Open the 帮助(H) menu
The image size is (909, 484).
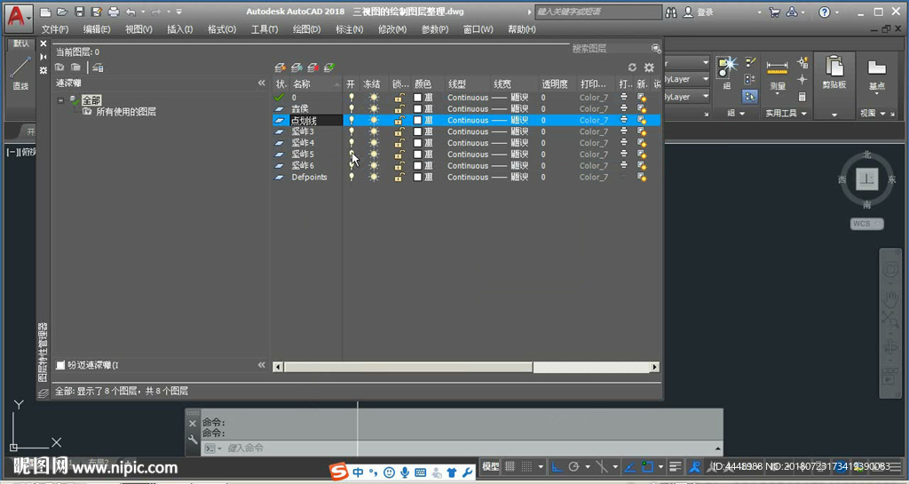[x=522, y=29]
